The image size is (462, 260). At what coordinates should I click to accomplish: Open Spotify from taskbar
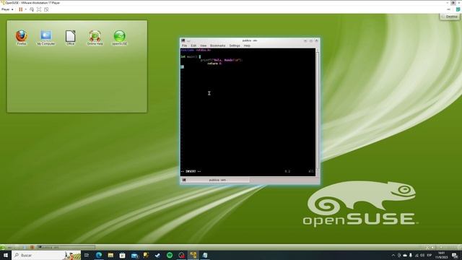click(170, 255)
